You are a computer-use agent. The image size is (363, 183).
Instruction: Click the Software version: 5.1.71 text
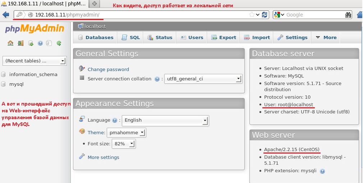point(303,86)
